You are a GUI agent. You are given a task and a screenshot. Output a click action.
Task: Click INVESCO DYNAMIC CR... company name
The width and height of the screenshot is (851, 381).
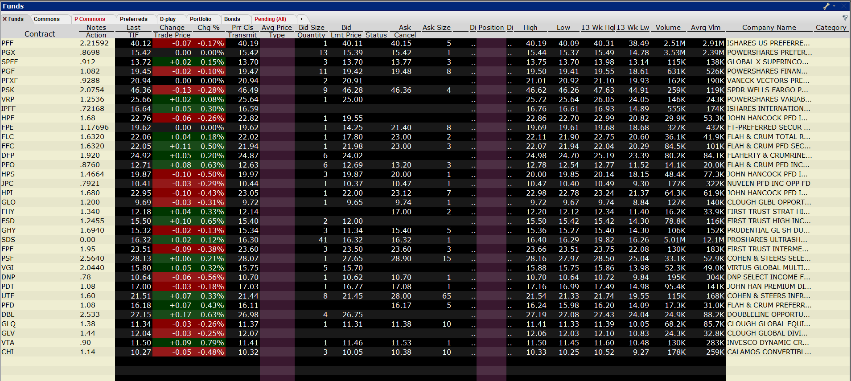tap(768, 343)
